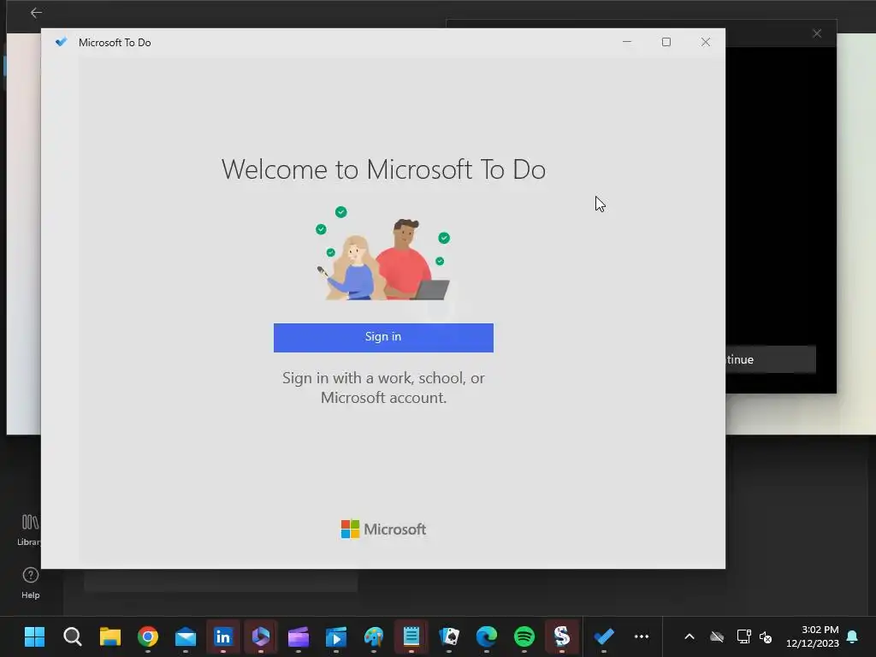Click the network display tray icon
Viewport: 876px width, 657px height.
click(743, 636)
